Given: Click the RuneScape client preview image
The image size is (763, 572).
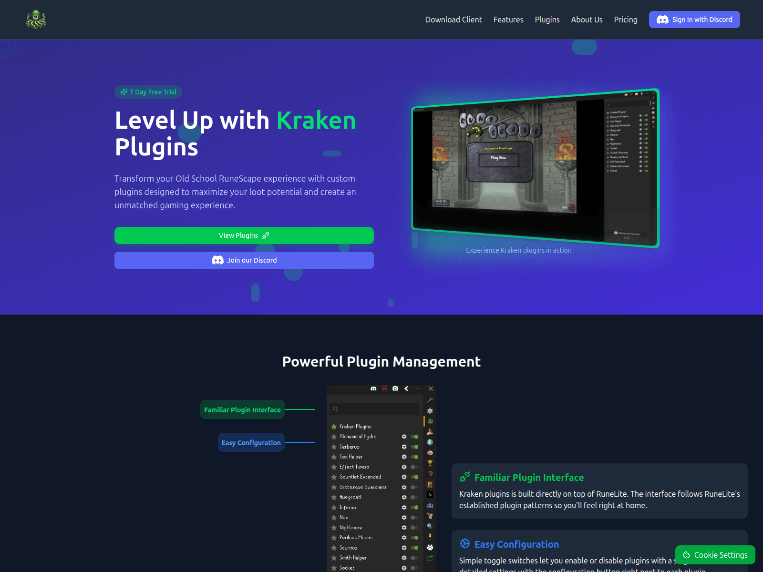Looking at the screenshot, I should pyautogui.click(x=535, y=168).
